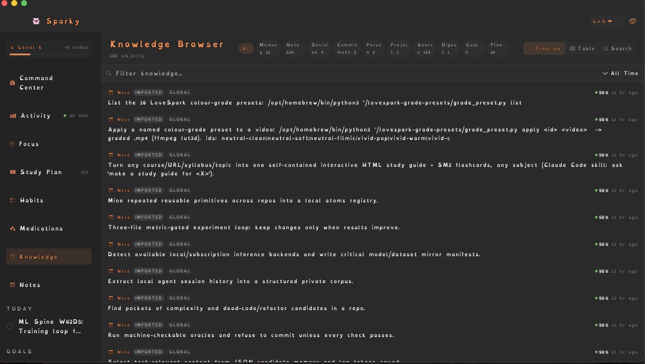This screenshot has height=364, width=645.
Task: Filter by Decision 9 chip
Action: point(320,48)
